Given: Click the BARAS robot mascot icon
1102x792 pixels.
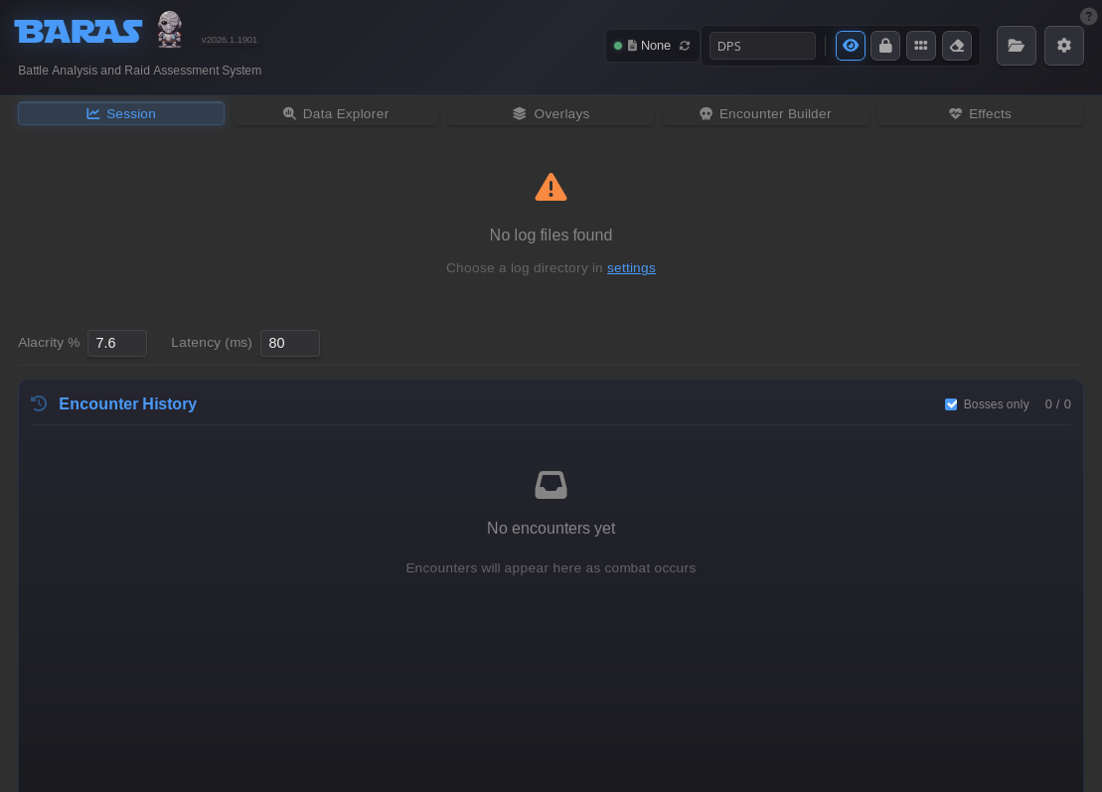Looking at the screenshot, I should pyautogui.click(x=170, y=30).
